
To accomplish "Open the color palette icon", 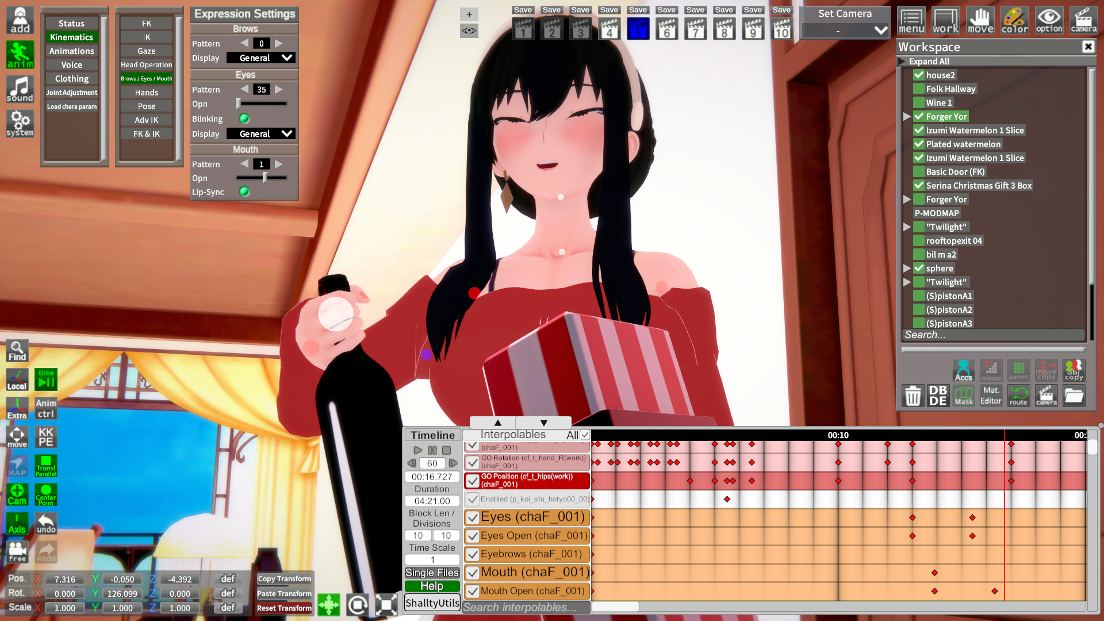I will pyautogui.click(x=1015, y=21).
